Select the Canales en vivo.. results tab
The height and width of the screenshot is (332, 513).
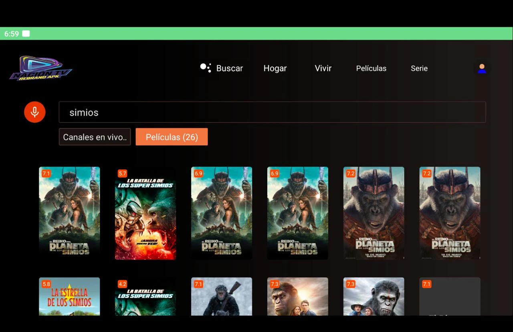pos(95,137)
